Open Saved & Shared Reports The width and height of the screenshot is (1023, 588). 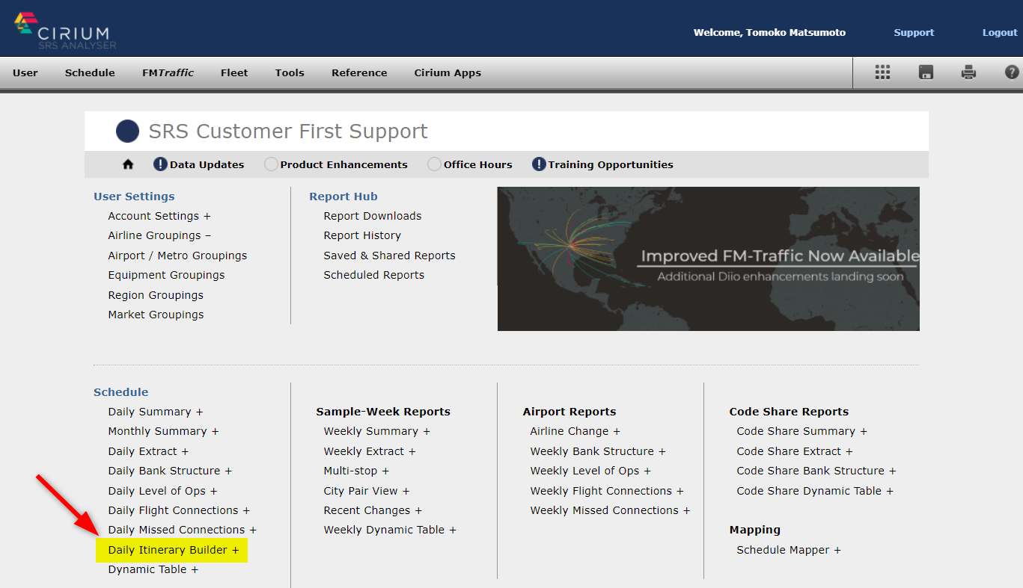click(389, 256)
